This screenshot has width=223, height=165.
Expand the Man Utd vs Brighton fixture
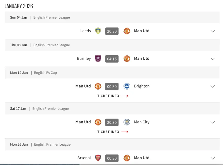(213, 86)
